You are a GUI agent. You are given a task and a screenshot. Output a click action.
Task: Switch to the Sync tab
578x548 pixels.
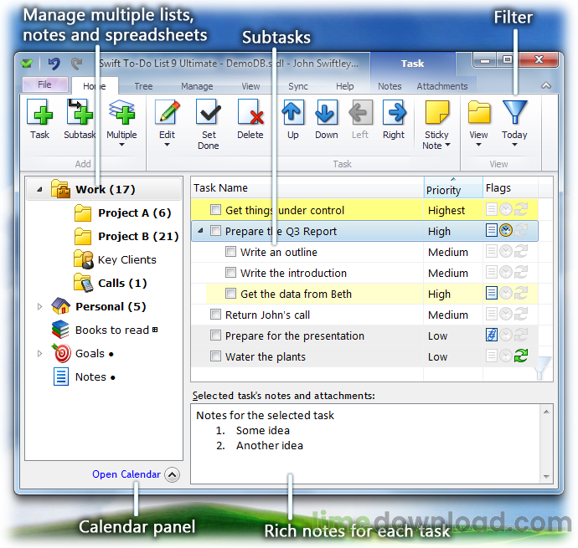click(x=298, y=86)
